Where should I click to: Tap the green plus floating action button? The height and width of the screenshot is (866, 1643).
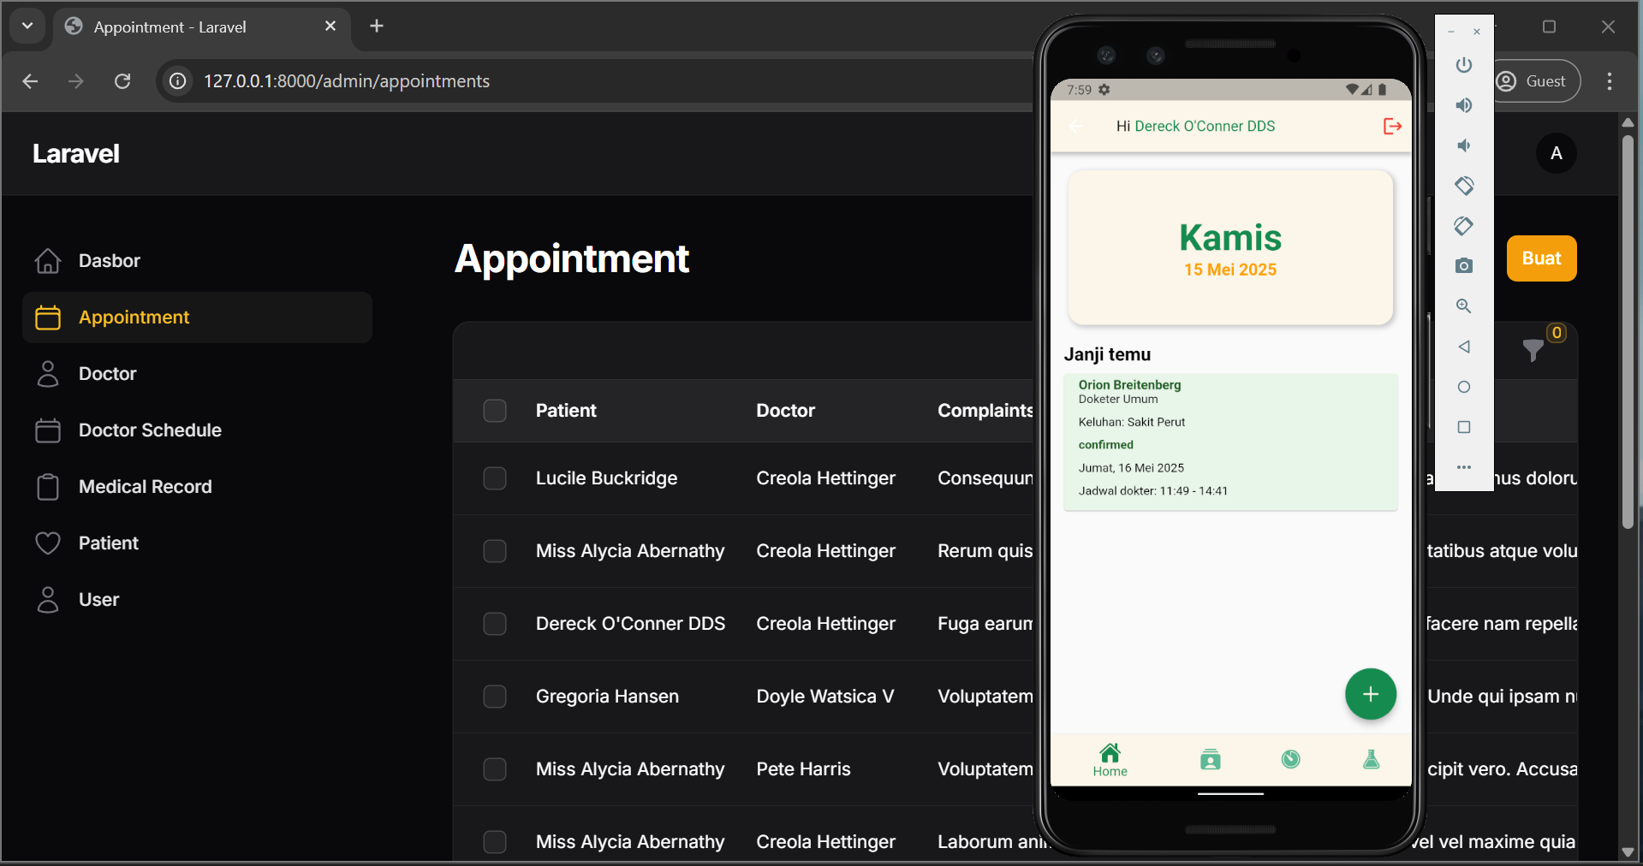tap(1370, 694)
